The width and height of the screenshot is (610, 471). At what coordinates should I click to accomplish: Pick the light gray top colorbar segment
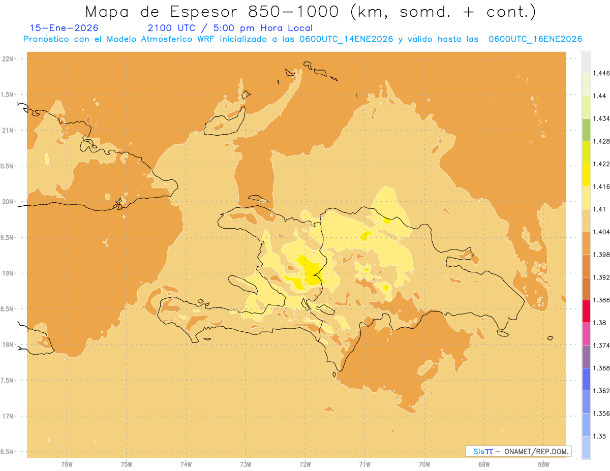586,62
